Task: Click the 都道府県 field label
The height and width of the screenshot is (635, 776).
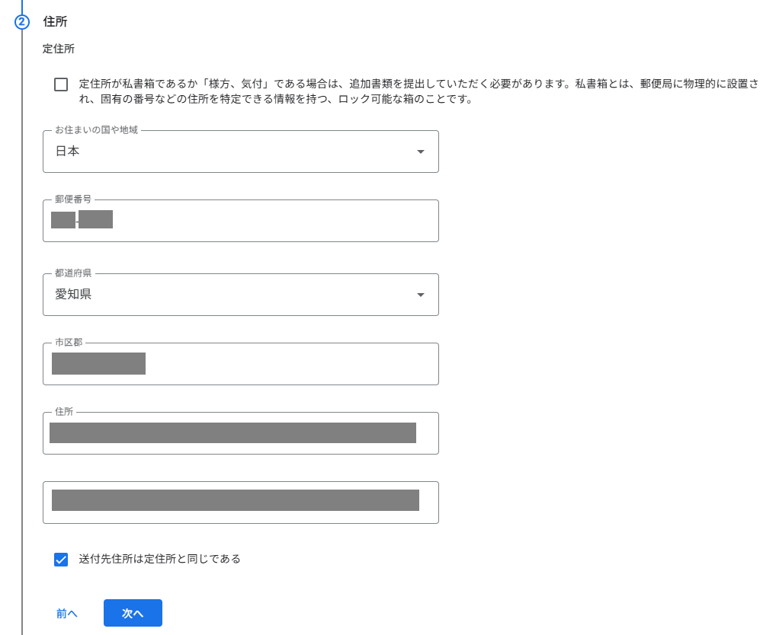Action: pos(73,273)
